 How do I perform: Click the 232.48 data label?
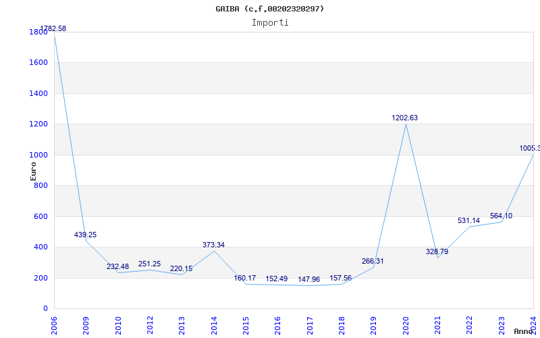click(x=117, y=266)
